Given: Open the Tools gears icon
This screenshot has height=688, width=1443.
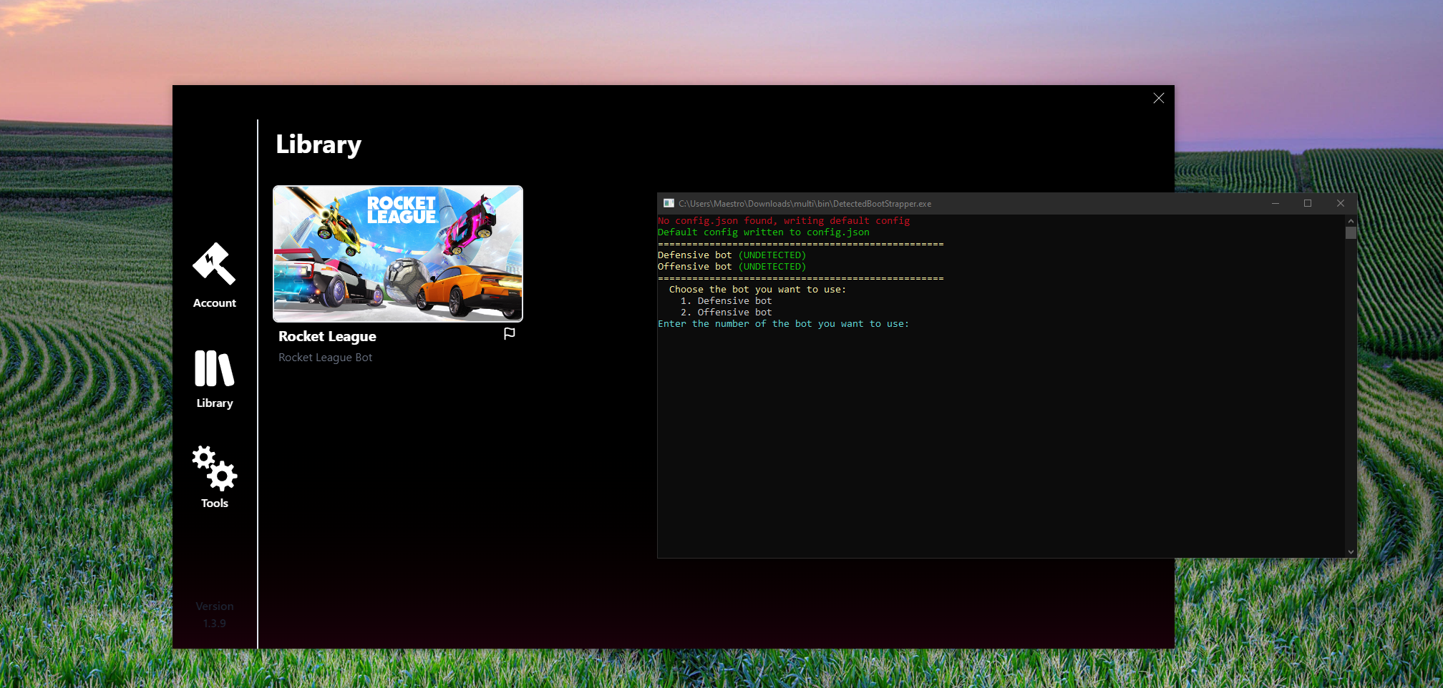Looking at the screenshot, I should point(214,468).
